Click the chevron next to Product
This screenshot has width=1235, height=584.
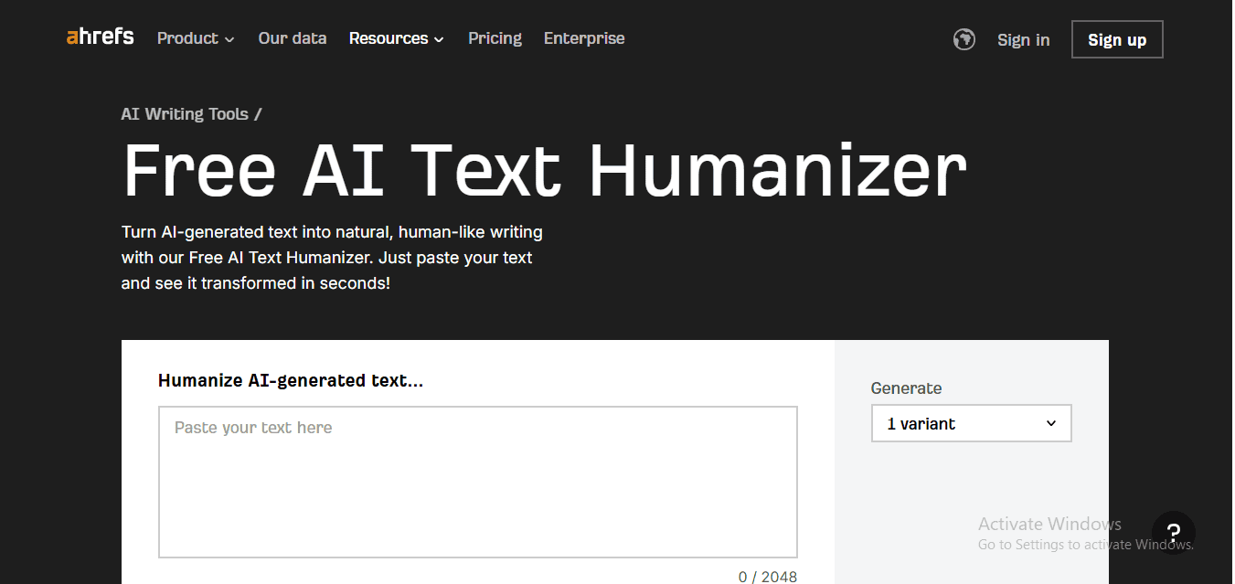click(229, 39)
